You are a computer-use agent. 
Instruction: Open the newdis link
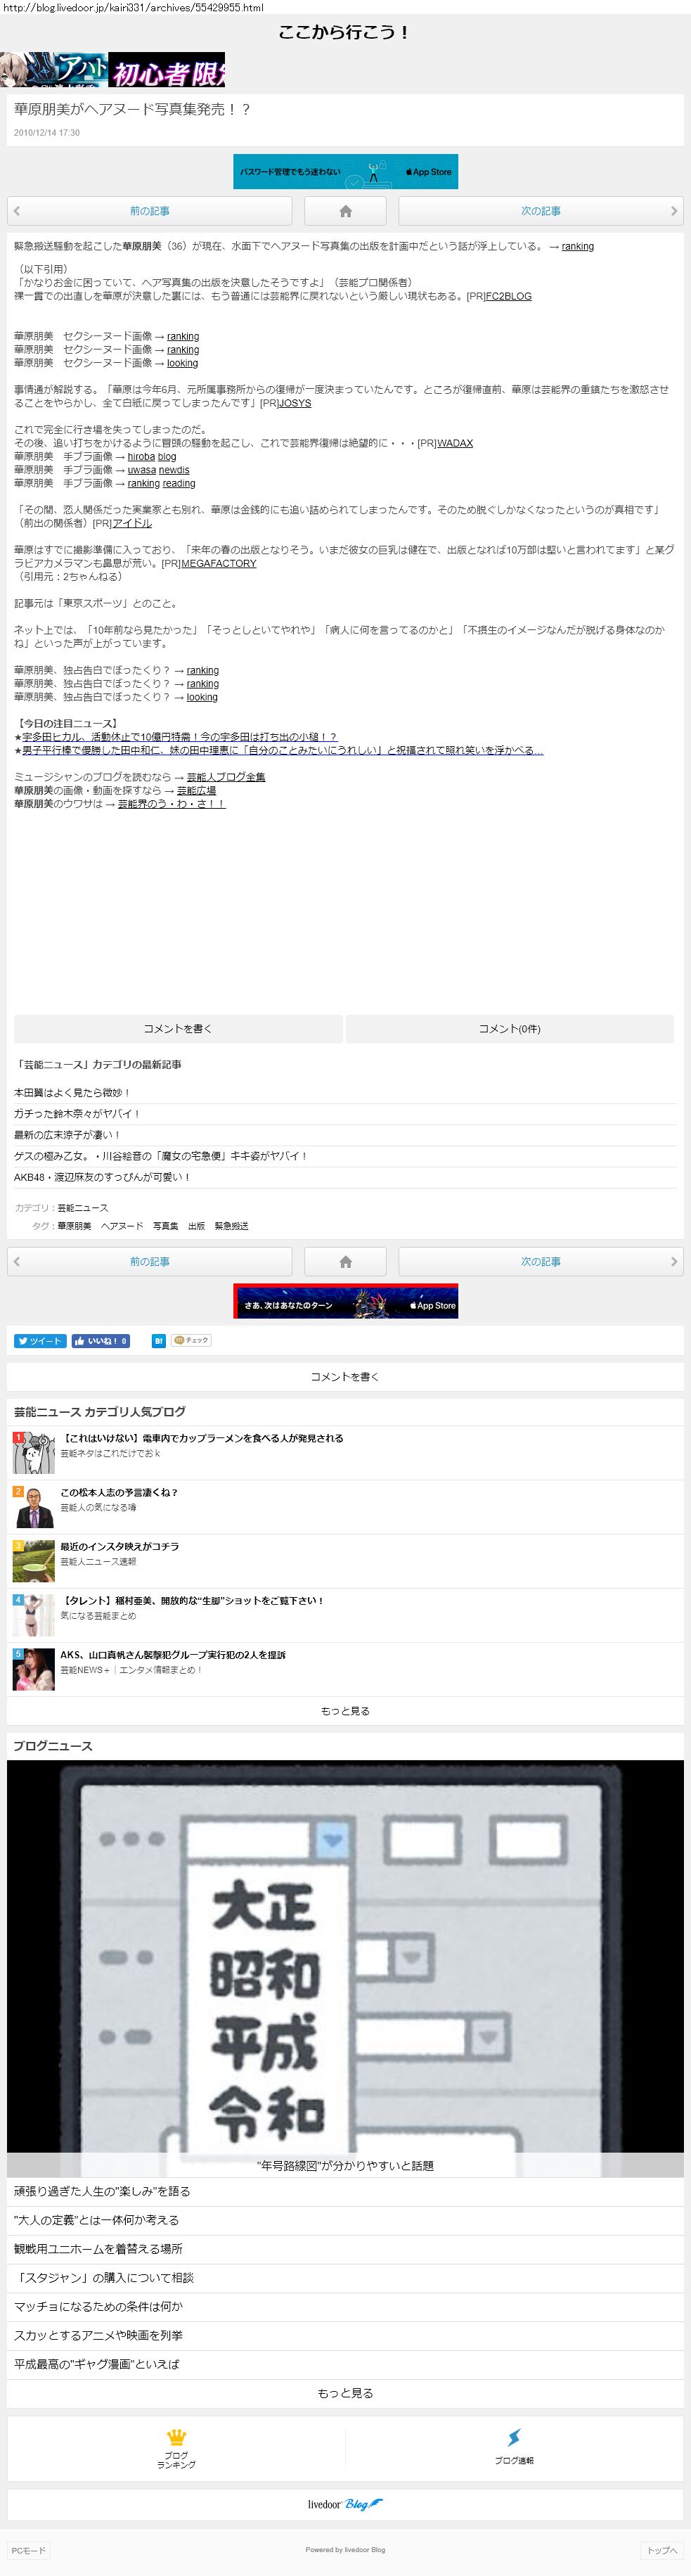174,470
